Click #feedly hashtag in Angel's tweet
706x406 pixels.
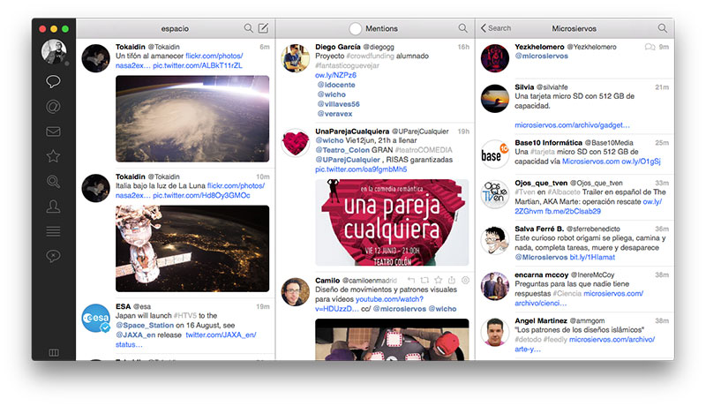(555, 340)
